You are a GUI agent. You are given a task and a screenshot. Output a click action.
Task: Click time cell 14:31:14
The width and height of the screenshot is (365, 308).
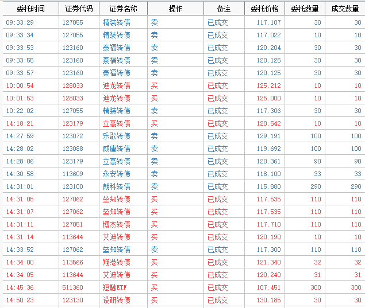pos(20,237)
